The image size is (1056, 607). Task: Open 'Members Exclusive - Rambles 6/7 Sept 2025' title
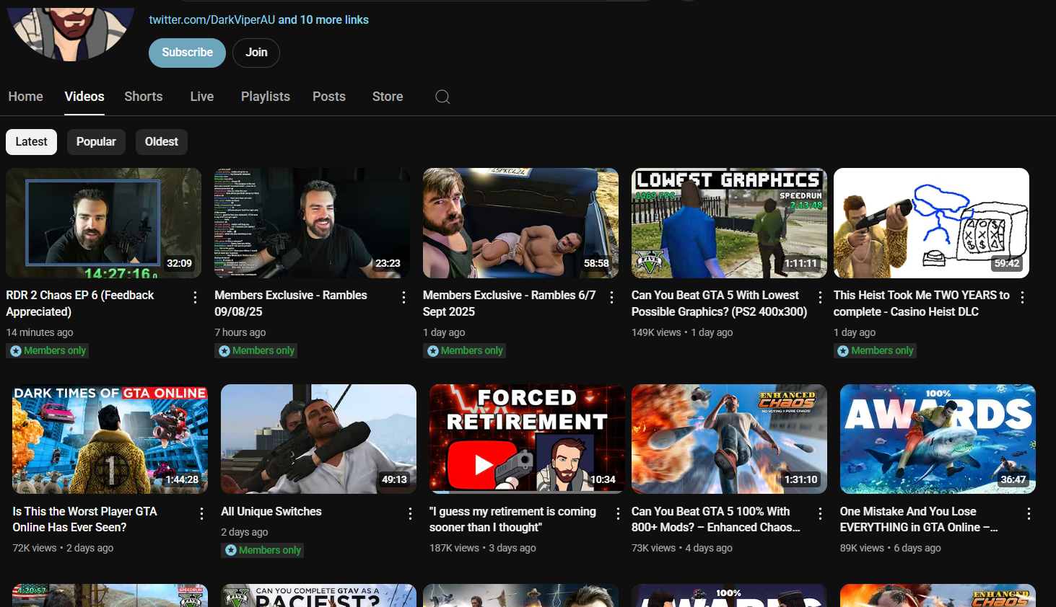pyautogui.click(x=510, y=303)
